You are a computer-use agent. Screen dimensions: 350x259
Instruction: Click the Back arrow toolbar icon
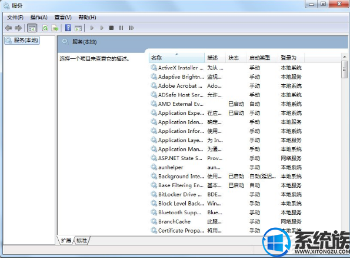pyautogui.click(x=8, y=28)
